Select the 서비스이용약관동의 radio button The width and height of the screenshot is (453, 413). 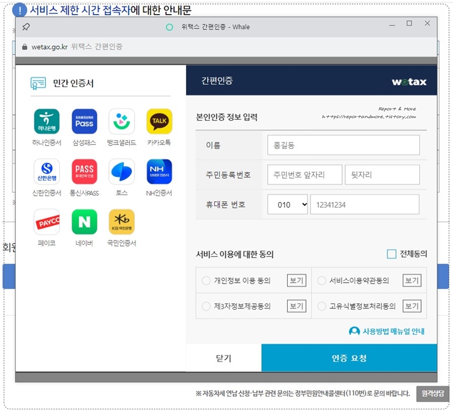pyautogui.click(x=321, y=280)
